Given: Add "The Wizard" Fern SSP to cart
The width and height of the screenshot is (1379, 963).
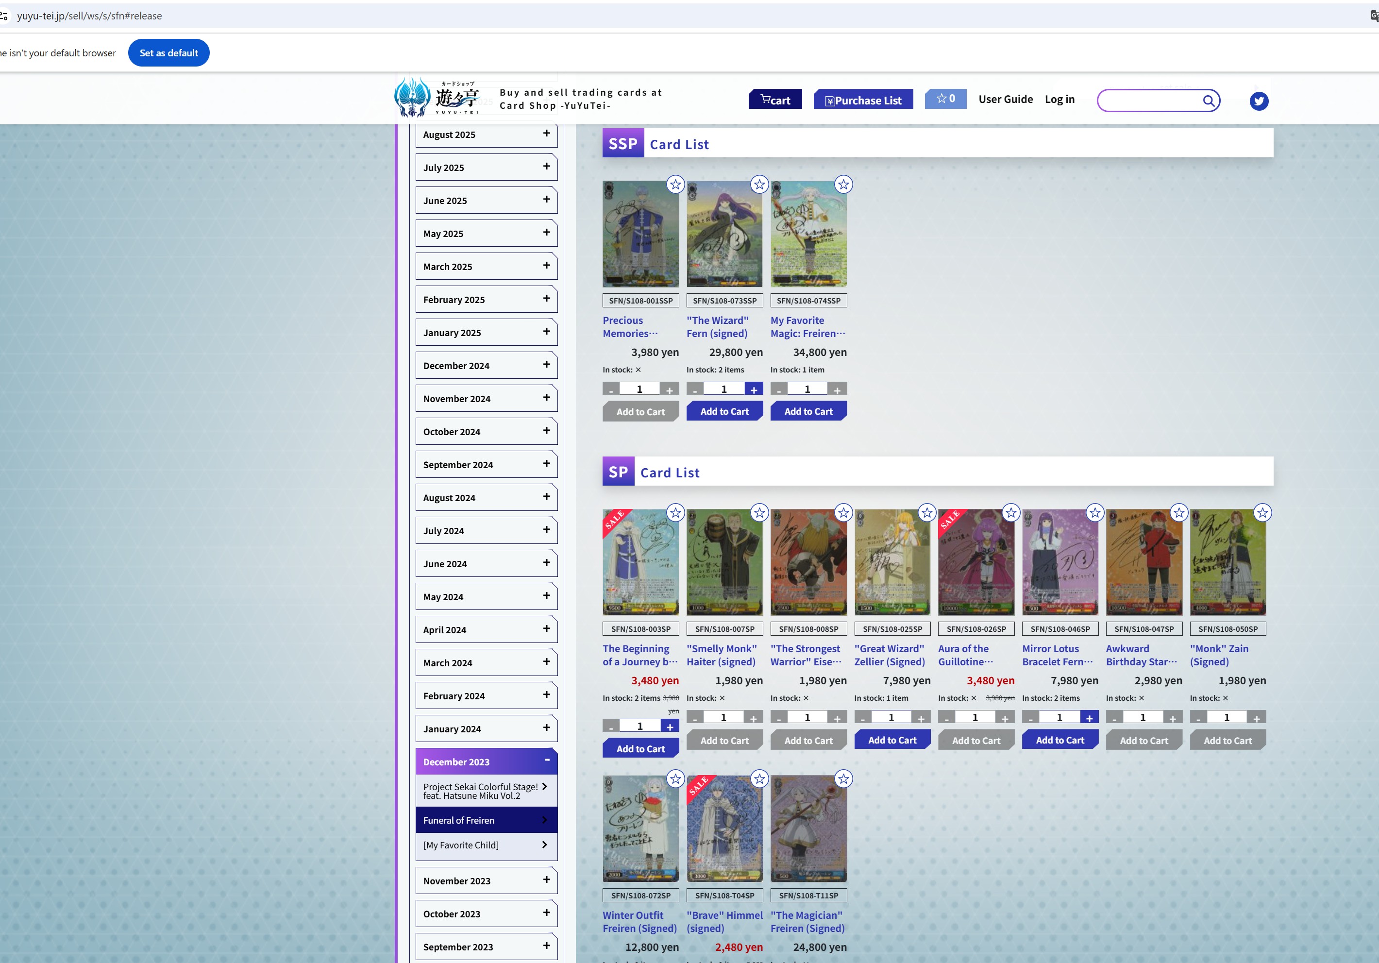Looking at the screenshot, I should (x=724, y=411).
